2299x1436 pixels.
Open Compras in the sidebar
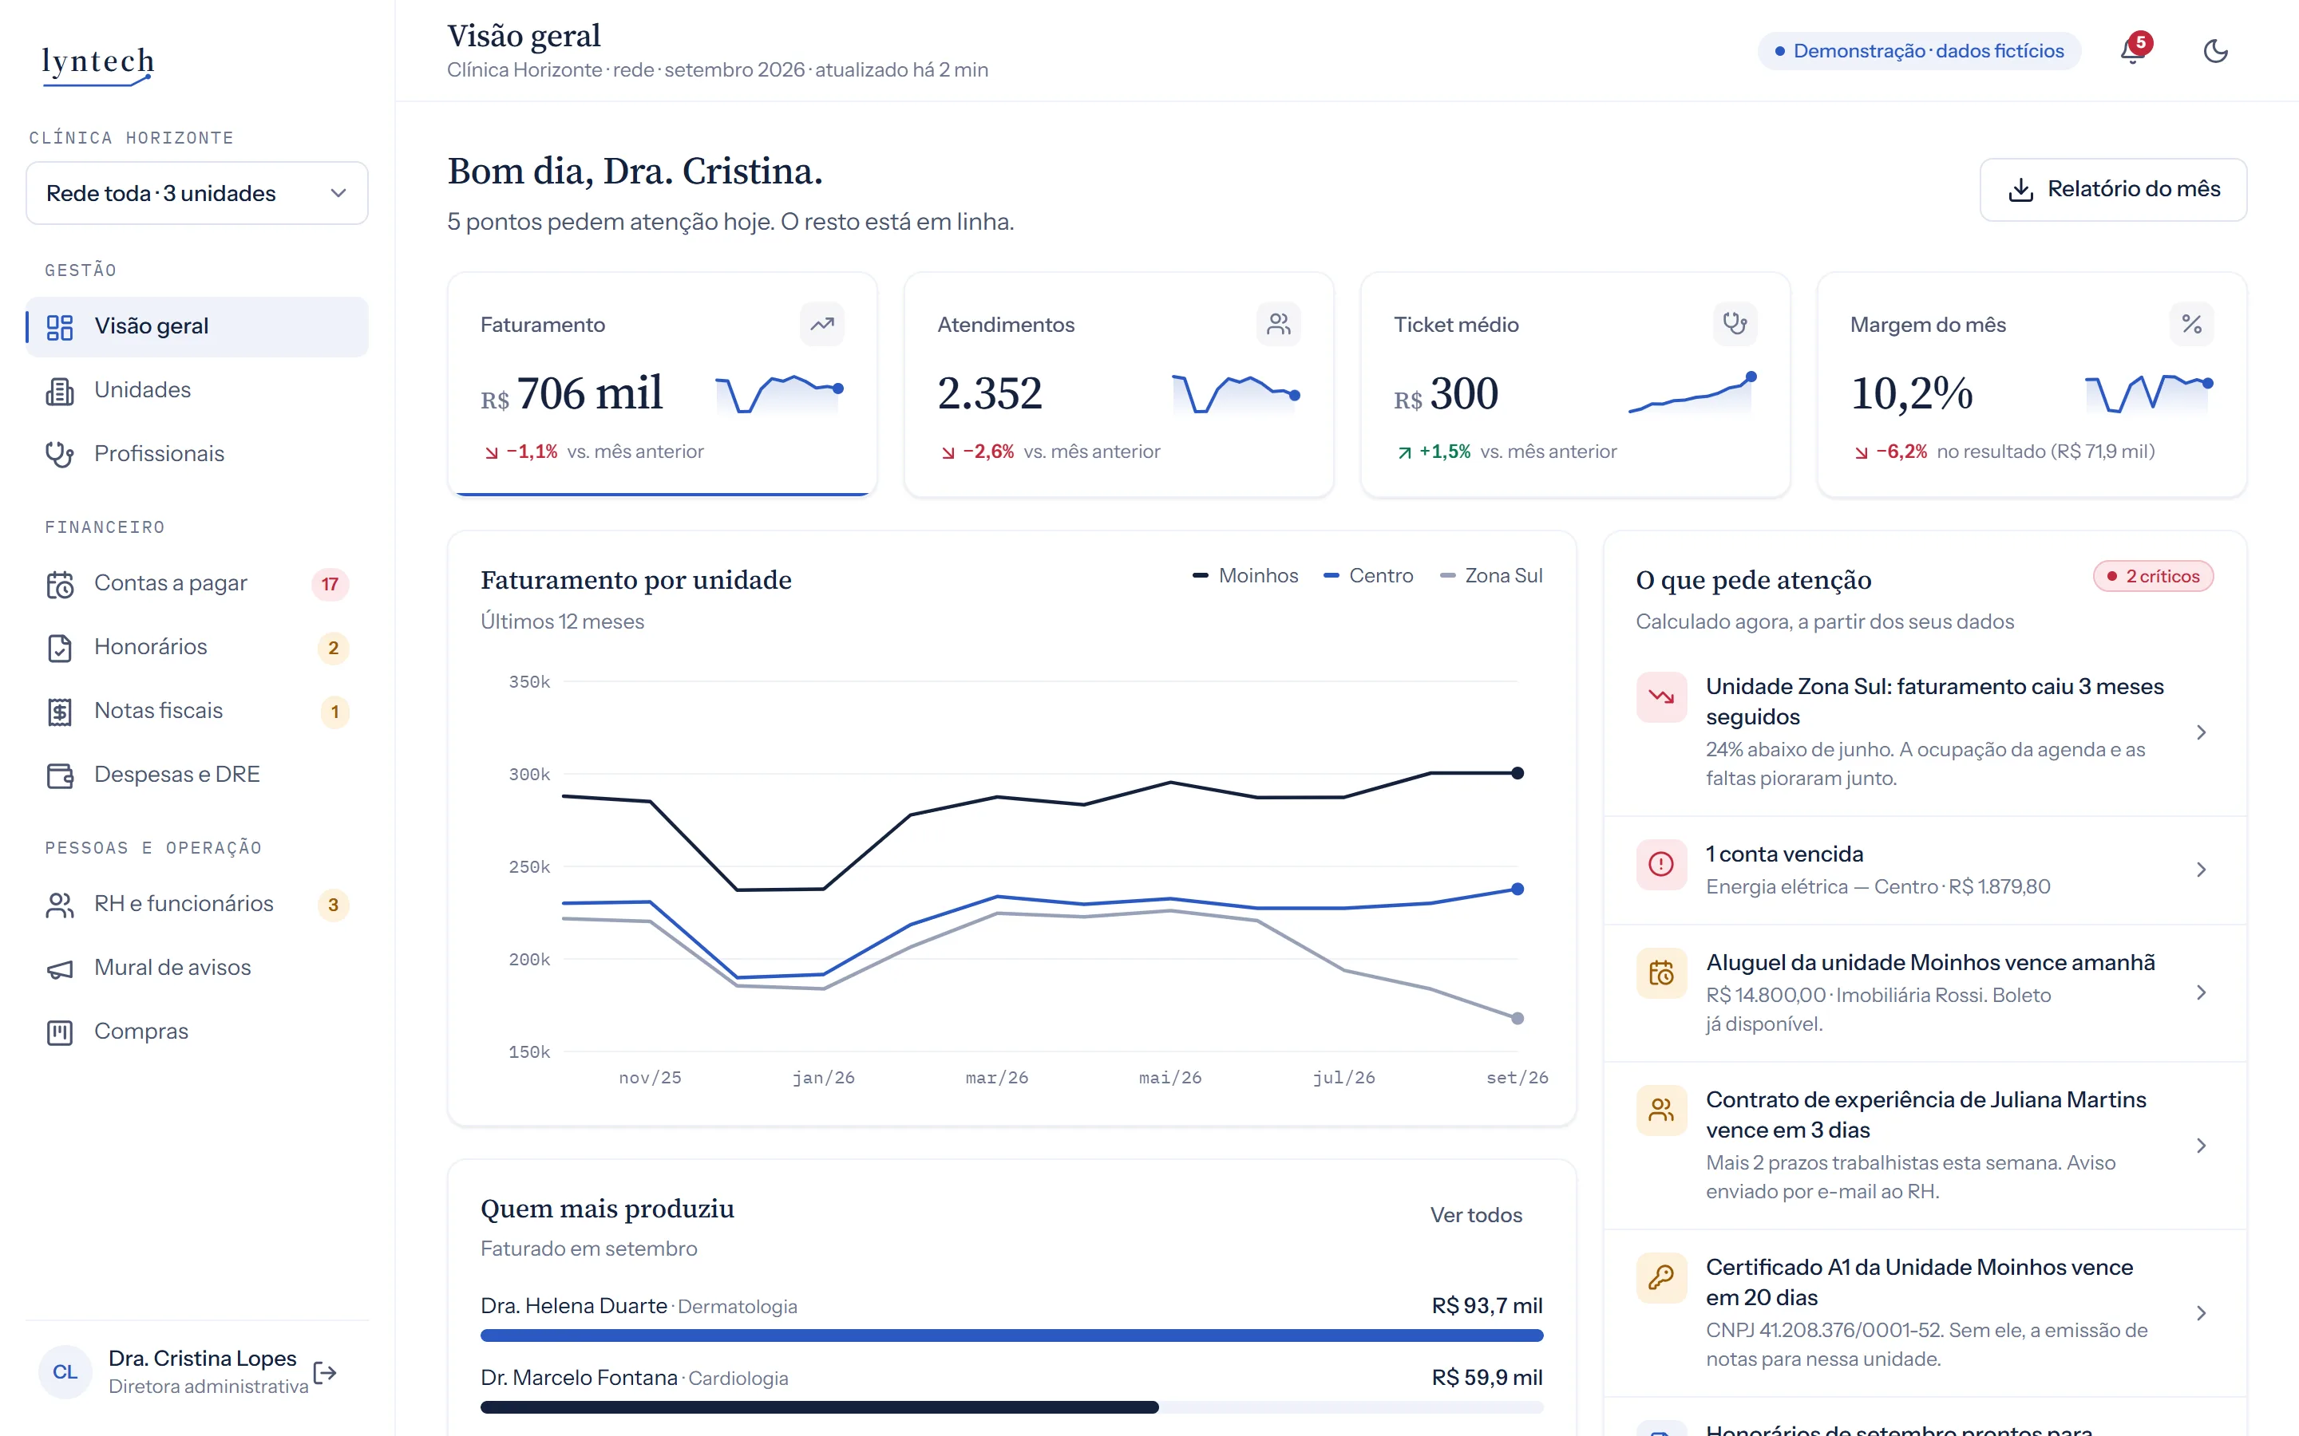click(196, 1032)
